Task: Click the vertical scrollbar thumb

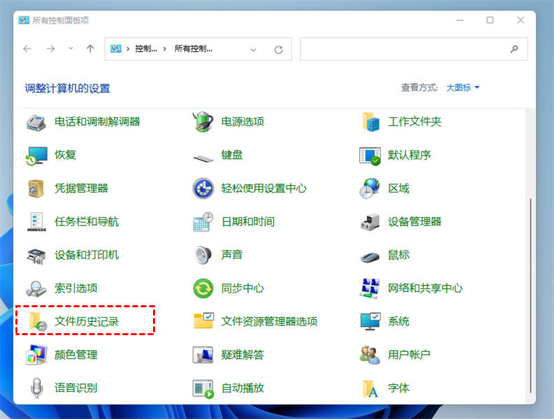Action: tap(530, 295)
